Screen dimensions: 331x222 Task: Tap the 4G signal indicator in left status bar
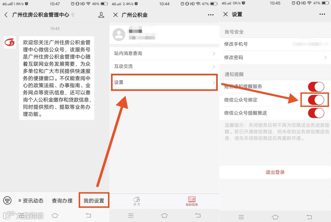click(x=7, y=3)
